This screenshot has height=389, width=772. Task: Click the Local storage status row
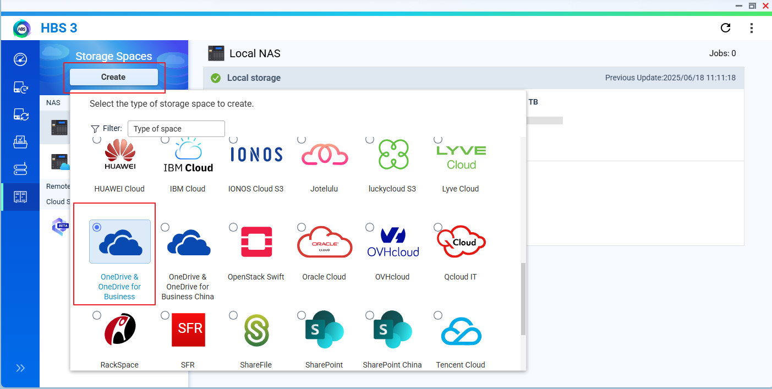[x=473, y=78]
